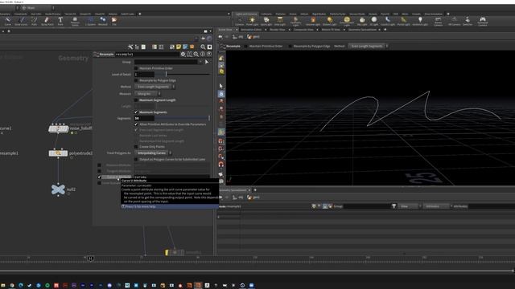515x289 pixels.
Task: Select the L-System shelf tool
Action: click(x=90, y=22)
